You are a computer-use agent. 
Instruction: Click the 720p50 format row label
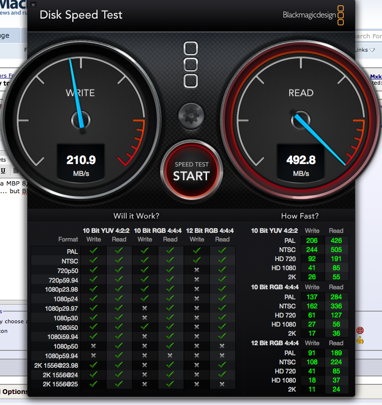pyautogui.click(x=68, y=271)
